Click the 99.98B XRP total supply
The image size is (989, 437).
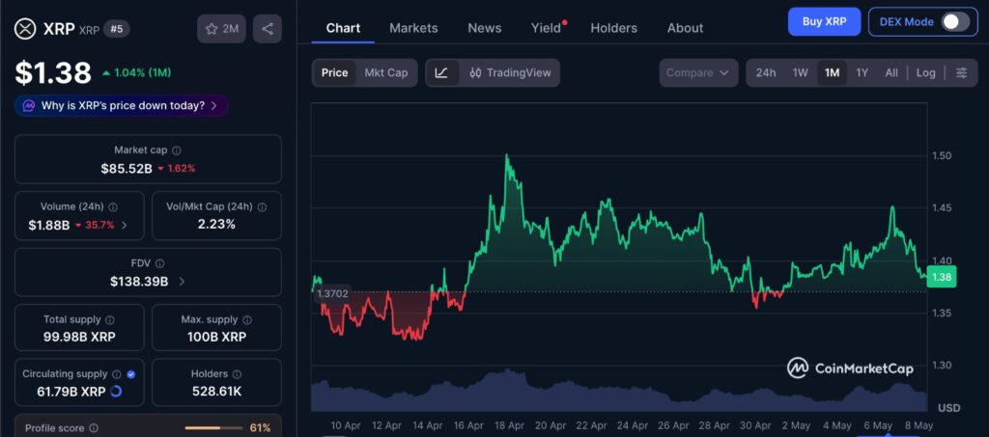click(79, 337)
